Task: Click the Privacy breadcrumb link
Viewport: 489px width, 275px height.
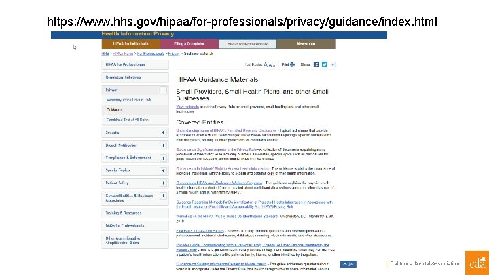Action: coord(174,54)
